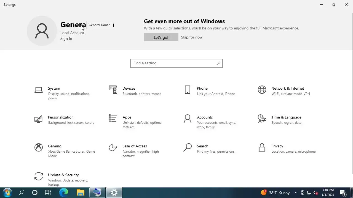Screen dimensions: 353x198
Task: Open Devices settings title
Action: click(129, 88)
